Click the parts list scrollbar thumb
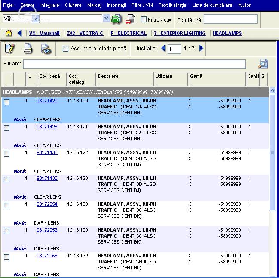 coord(272,153)
